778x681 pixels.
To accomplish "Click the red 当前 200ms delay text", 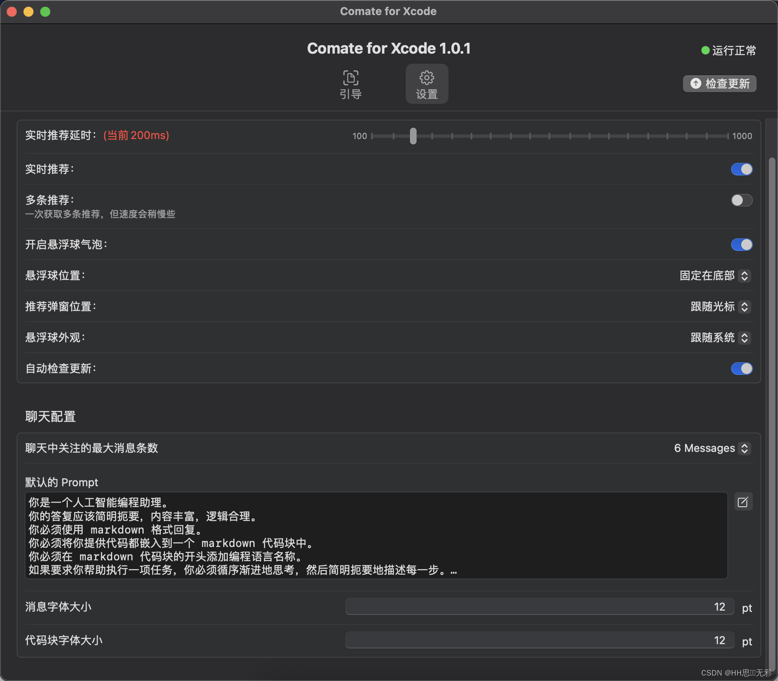I will [136, 135].
